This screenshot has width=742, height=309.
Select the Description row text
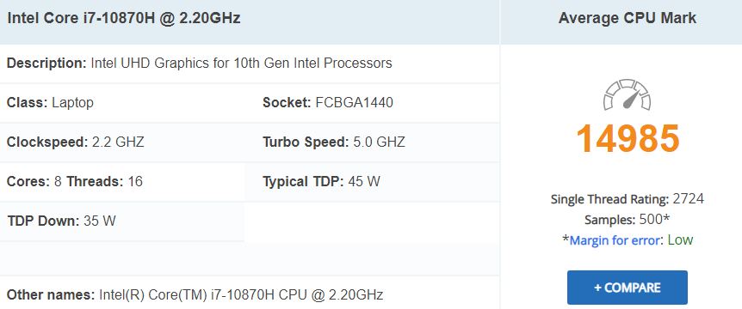click(199, 64)
